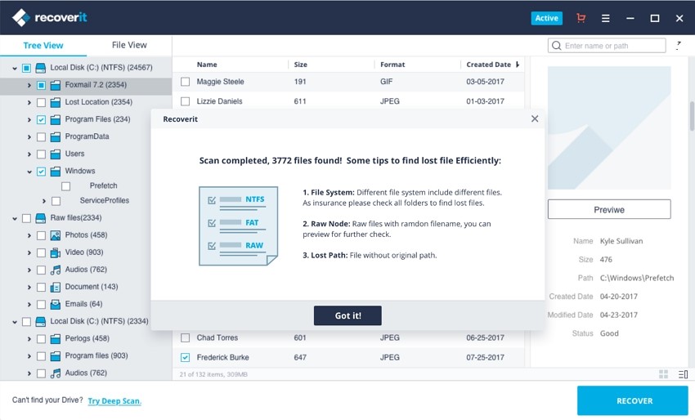Toggle checkbox for Maggie Steele file

pyautogui.click(x=186, y=82)
